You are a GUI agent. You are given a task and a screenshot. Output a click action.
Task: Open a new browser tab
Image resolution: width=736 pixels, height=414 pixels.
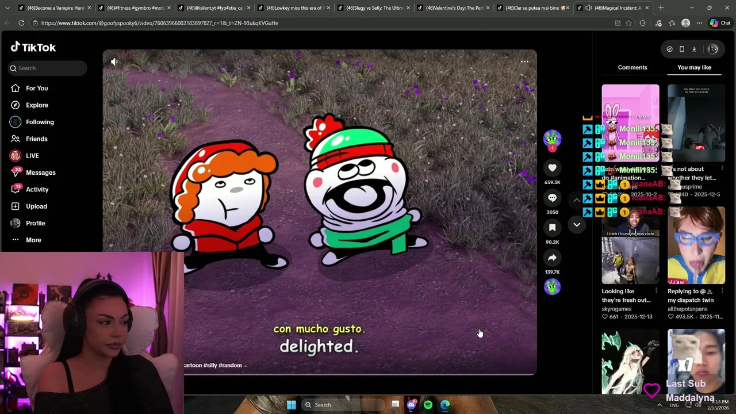click(x=661, y=7)
